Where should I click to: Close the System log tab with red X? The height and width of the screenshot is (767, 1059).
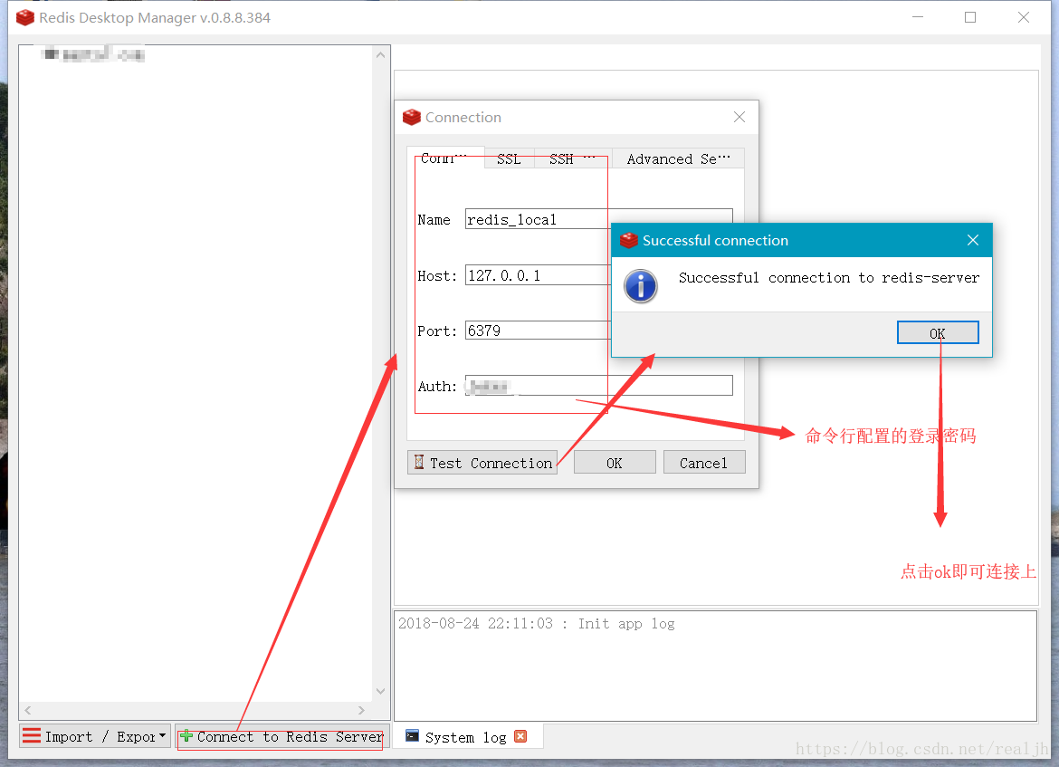pos(520,736)
